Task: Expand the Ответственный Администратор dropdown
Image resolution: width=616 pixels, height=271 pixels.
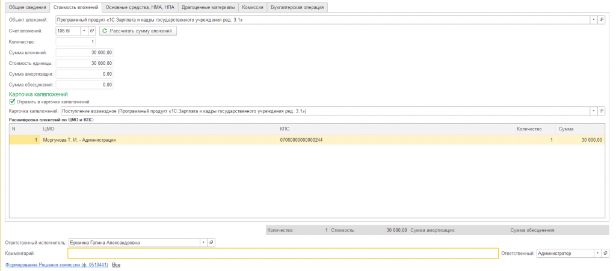Action: coord(597,254)
